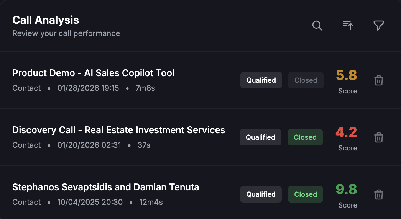Click the Call Analysis heading

pyautogui.click(x=46, y=20)
